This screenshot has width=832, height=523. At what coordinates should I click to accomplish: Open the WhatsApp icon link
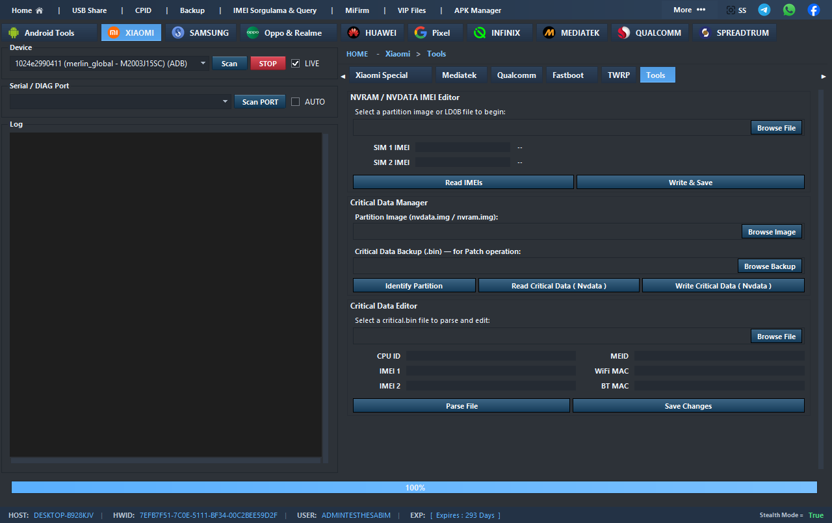click(789, 10)
